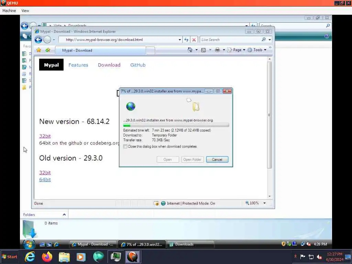Click the Mypal logo button
The width and height of the screenshot is (352, 264).
(x=52, y=65)
